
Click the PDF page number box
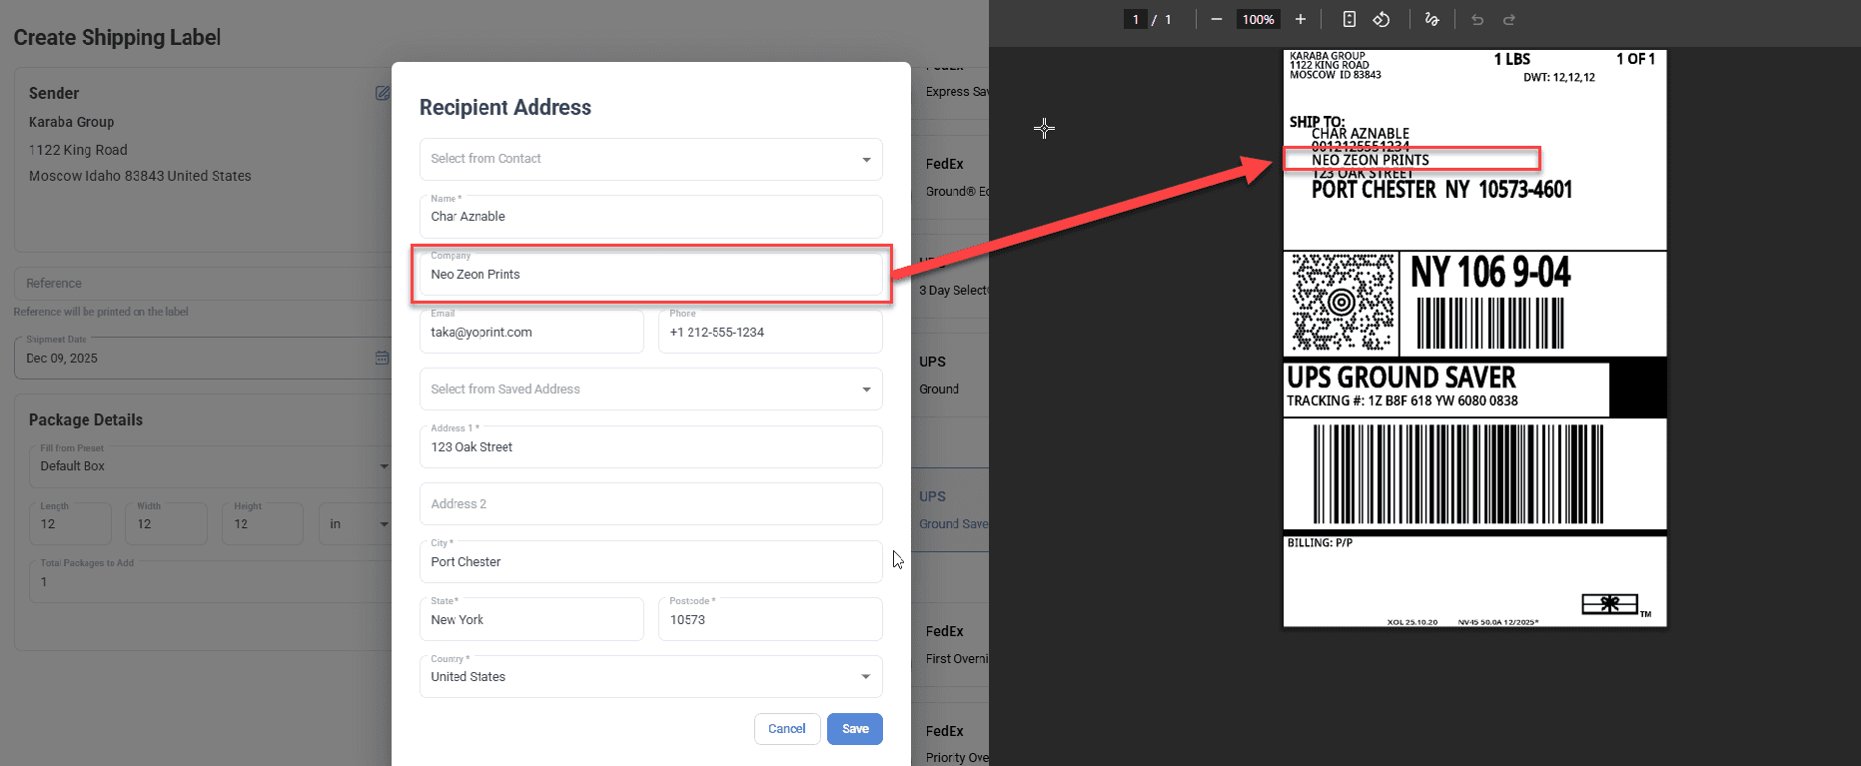click(x=1135, y=19)
